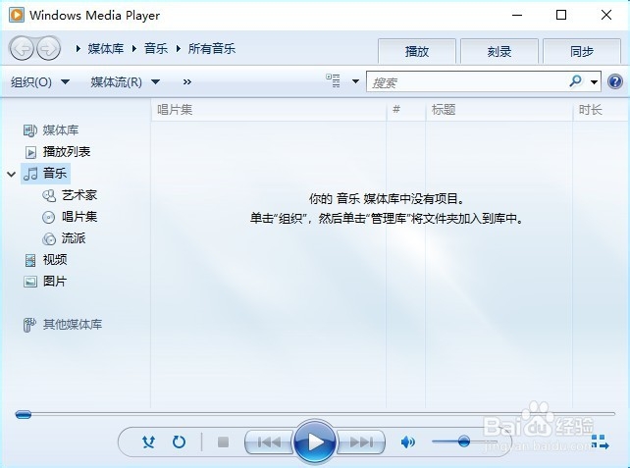Click the music note icon beside 音乐
The height and width of the screenshot is (468, 630).
click(31, 174)
